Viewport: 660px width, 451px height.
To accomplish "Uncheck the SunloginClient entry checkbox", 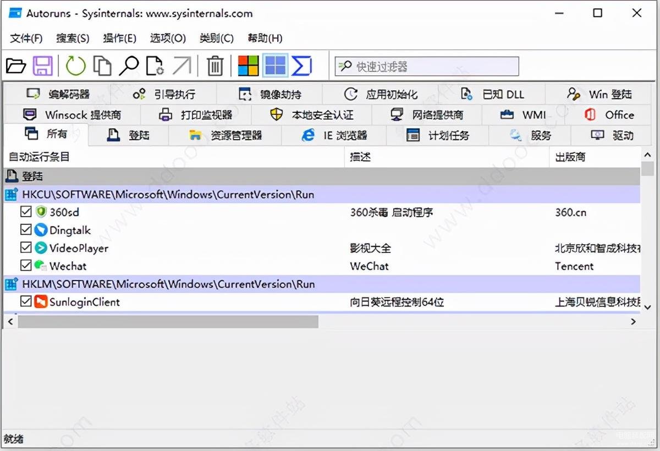I will click(26, 301).
